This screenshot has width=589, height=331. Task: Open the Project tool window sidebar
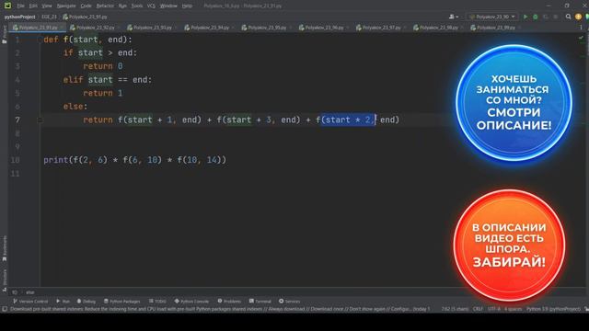click(x=4, y=35)
